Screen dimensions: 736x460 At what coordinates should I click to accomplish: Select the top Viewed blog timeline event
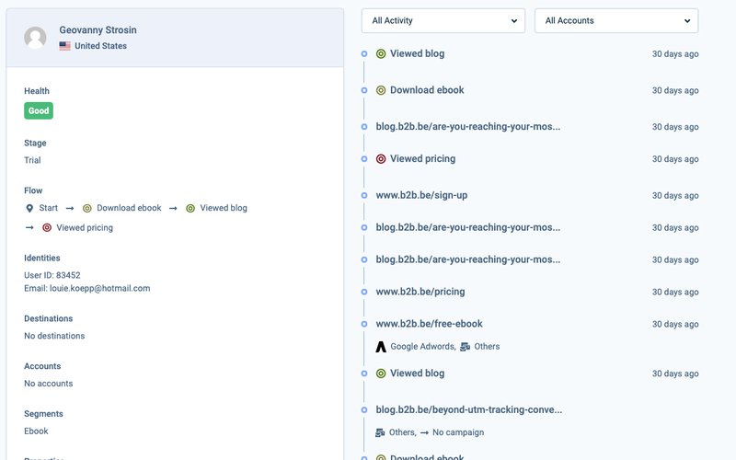pos(417,53)
